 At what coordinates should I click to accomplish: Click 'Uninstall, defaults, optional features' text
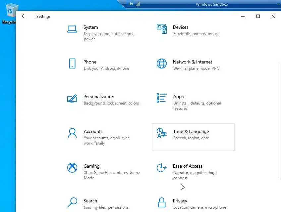click(197, 106)
